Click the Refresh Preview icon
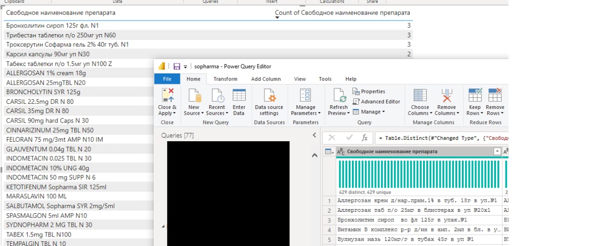This screenshot has height=246, width=599. click(339, 94)
